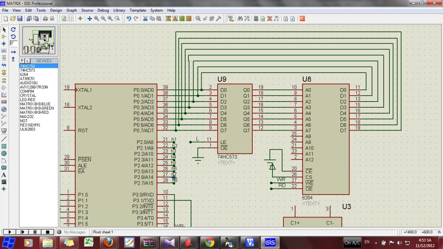Choose the 2D text 'A' tool
Viewport: 443px width, 249px height.
click(4, 175)
